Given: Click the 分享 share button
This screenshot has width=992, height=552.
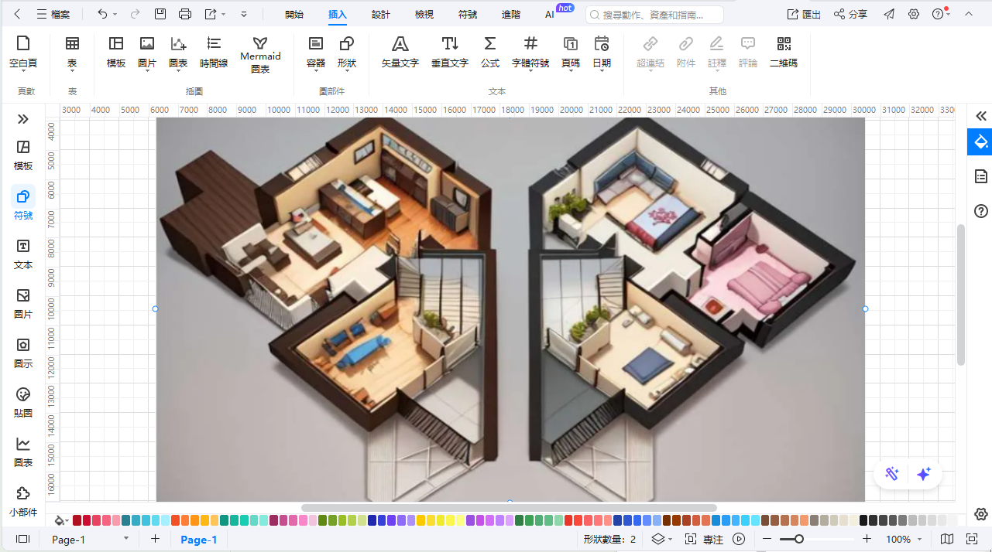Looking at the screenshot, I should click(850, 15).
